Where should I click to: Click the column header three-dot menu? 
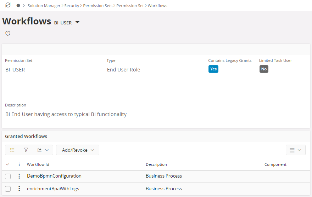click(19, 164)
